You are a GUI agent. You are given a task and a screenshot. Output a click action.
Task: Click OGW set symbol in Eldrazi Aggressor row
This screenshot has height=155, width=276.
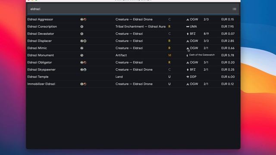tap(188, 19)
